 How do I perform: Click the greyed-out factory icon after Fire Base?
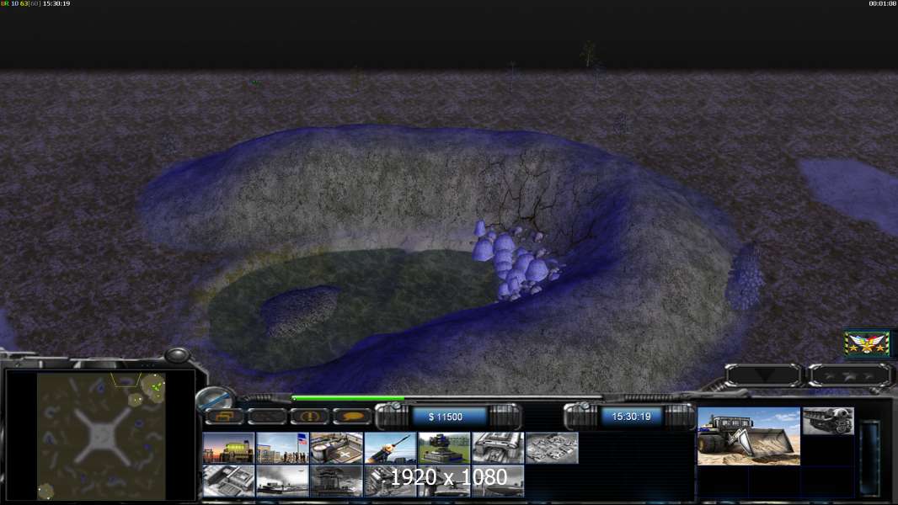(498, 448)
